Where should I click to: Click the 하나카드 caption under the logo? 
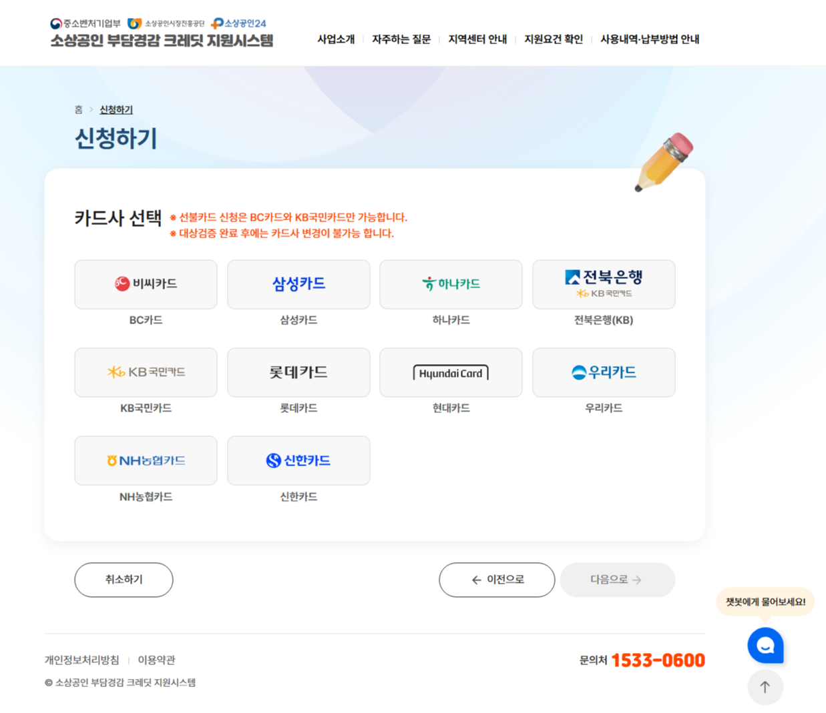451,320
